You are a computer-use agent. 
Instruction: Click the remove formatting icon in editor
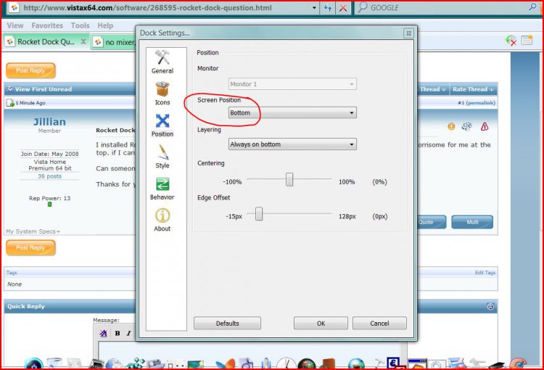(103, 333)
